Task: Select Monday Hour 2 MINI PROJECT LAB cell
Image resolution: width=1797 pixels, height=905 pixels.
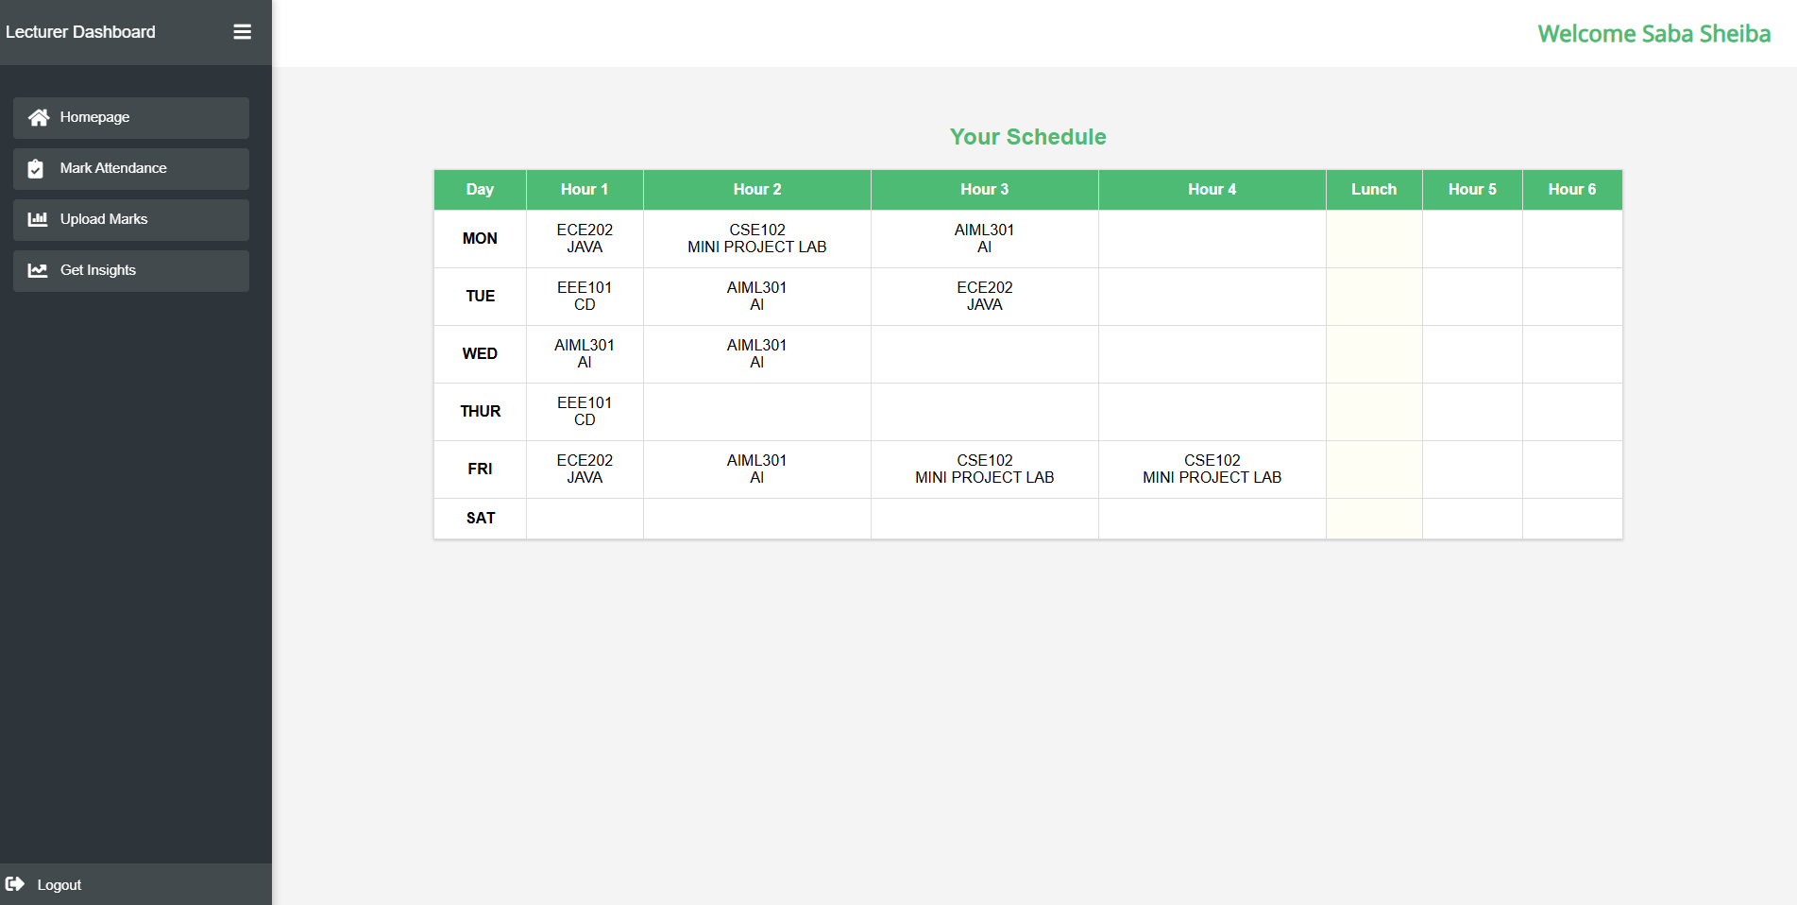Action: point(756,238)
